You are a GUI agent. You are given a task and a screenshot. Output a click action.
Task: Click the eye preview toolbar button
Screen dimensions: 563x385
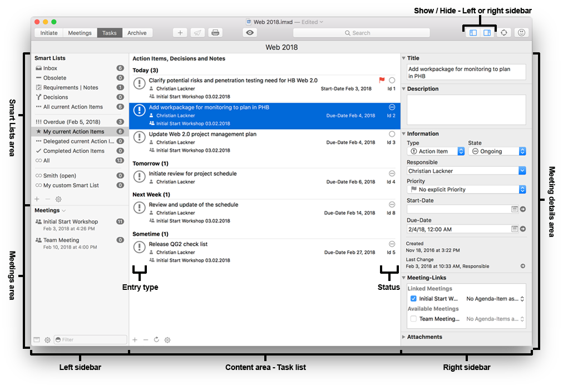tap(250, 33)
